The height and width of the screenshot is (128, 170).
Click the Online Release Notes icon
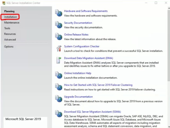click(x=59, y=37)
